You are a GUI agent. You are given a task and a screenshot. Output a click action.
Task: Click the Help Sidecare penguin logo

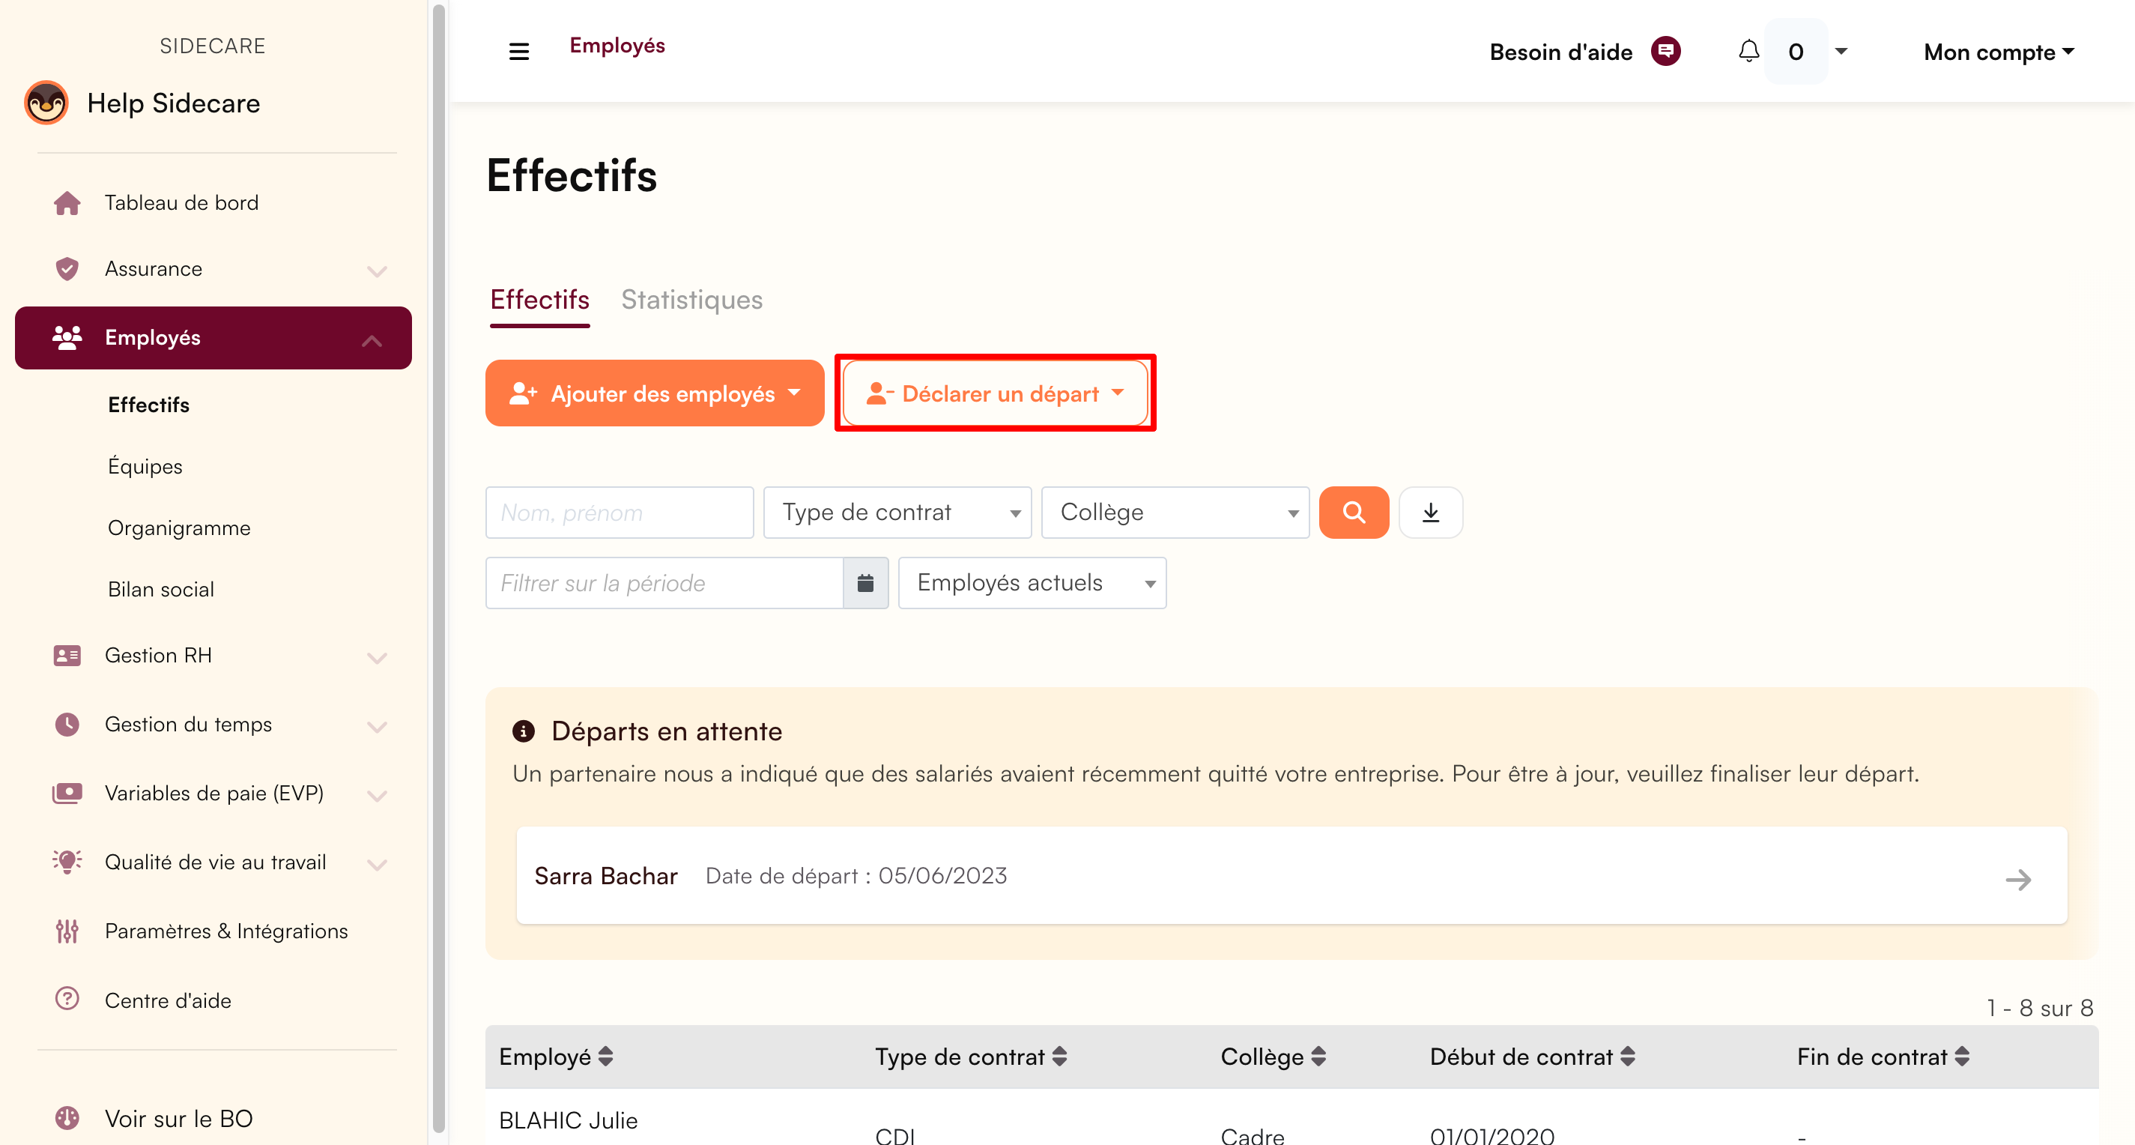tap(46, 103)
